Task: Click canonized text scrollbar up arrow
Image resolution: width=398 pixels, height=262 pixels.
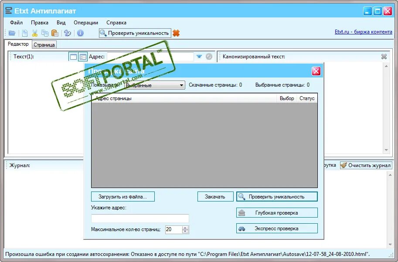Action: pos(386,66)
